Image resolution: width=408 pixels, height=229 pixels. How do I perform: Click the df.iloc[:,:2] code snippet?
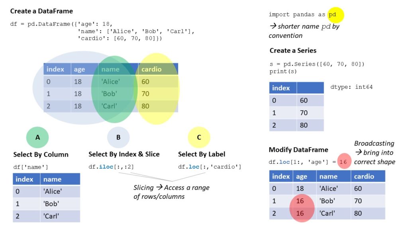click(x=111, y=167)
